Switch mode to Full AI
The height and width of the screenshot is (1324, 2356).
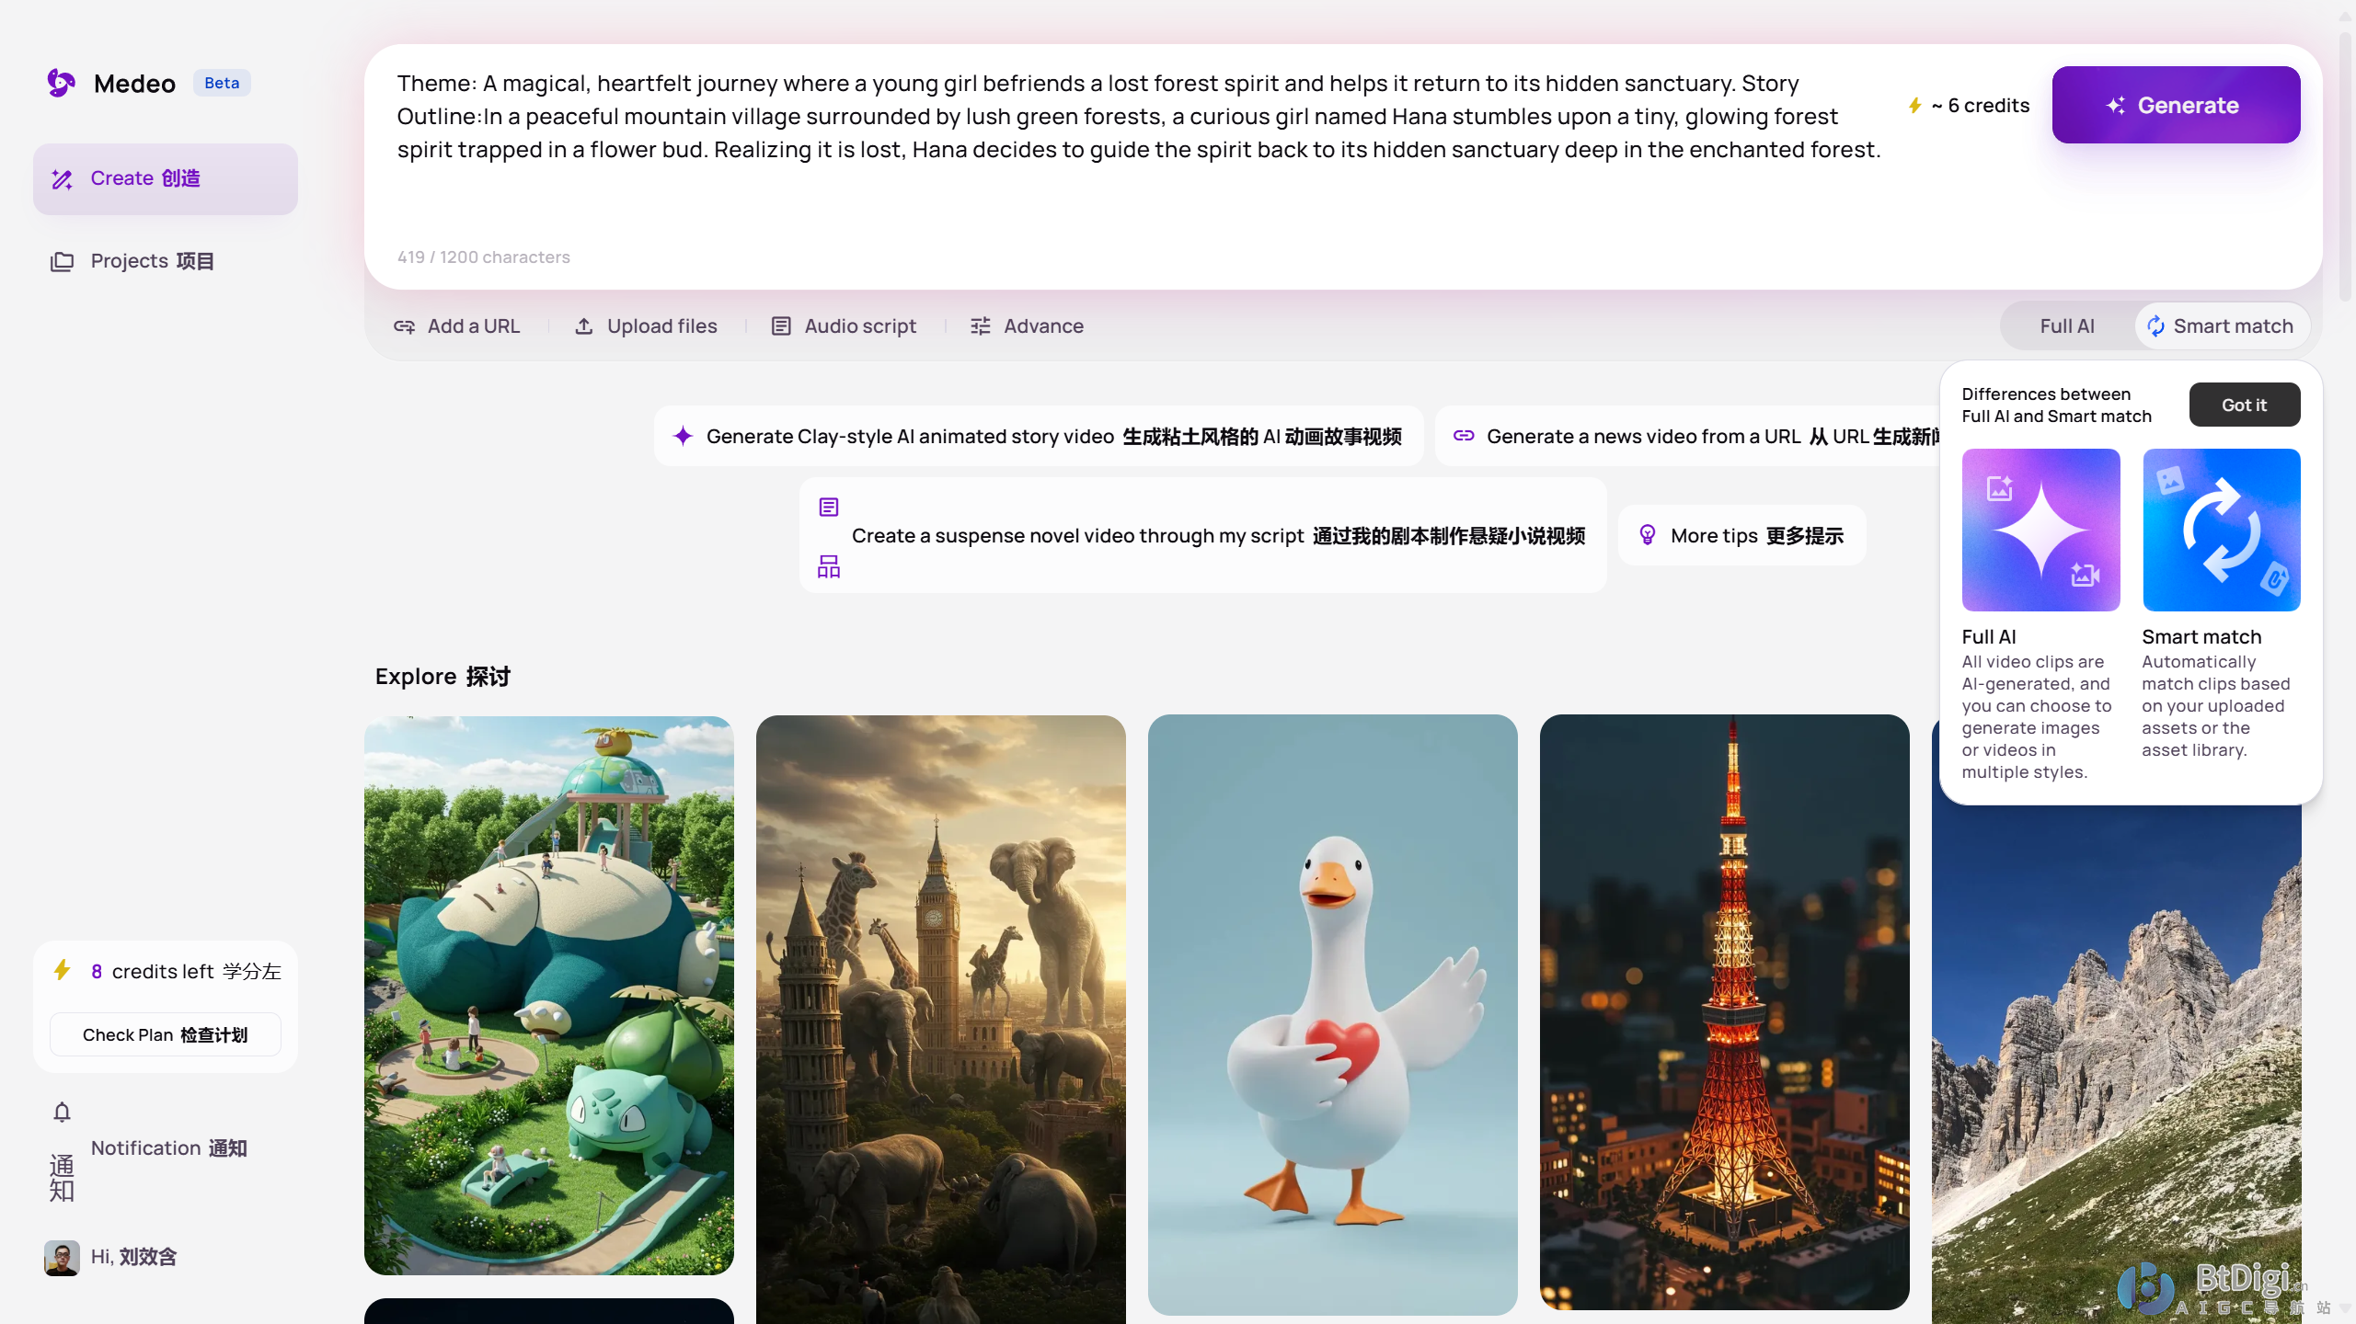tap(2066, 326)
